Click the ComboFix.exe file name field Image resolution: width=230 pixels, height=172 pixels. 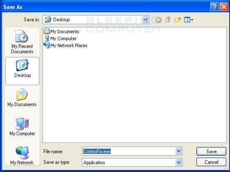coord(129,151)
